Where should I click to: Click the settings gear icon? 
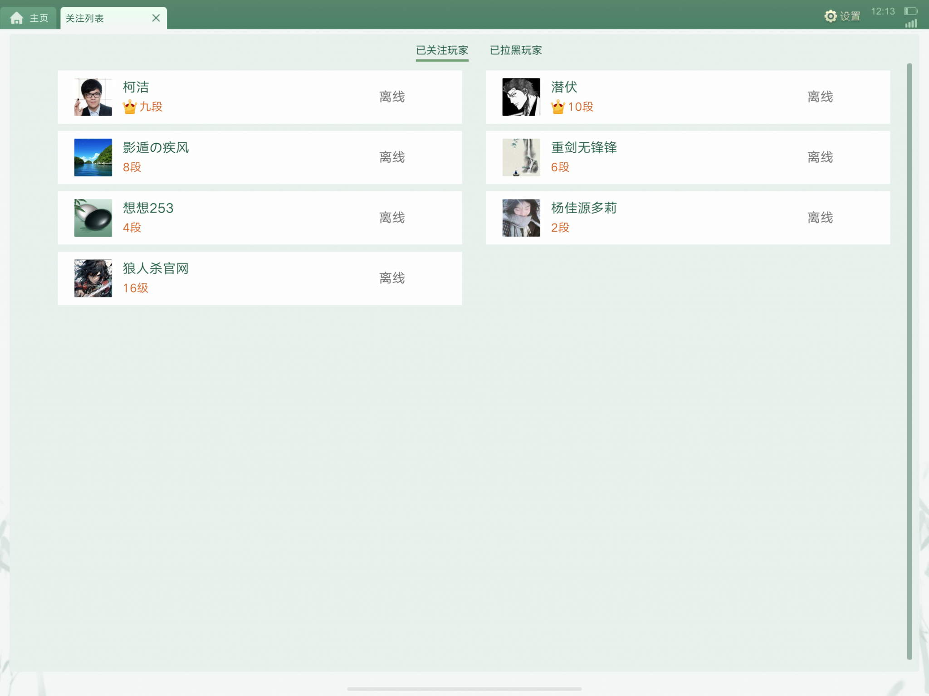[x=831, y=16]
